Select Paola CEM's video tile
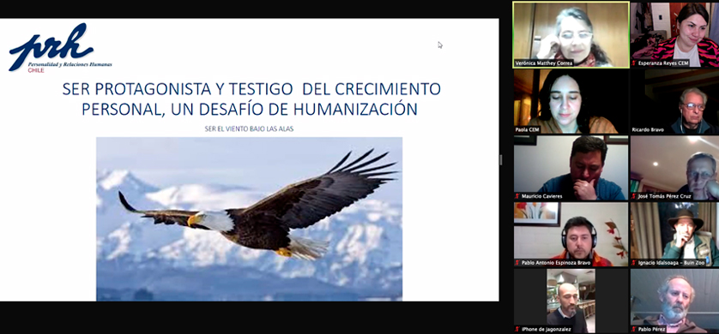The width and height of the screenshot is (719, 334). (x=571, y=102)
